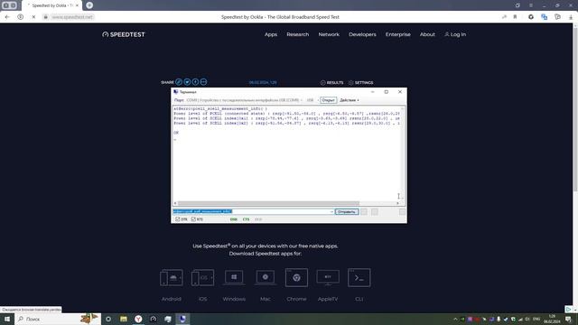Open the RESULTS link on Speedtest
578x325 pixels.
[x=331, y=82]
